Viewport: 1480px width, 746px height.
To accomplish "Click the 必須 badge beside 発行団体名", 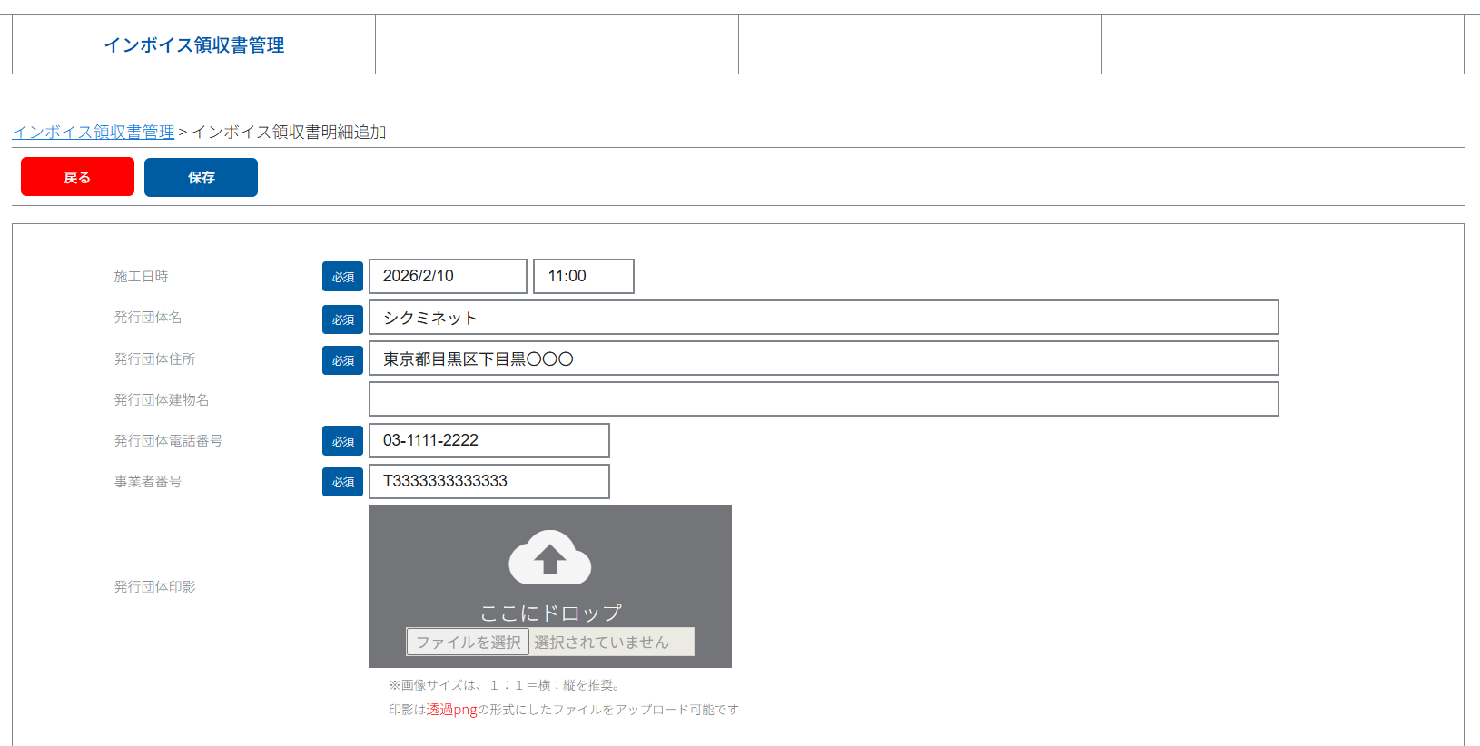I will click(x=342, y=319).
